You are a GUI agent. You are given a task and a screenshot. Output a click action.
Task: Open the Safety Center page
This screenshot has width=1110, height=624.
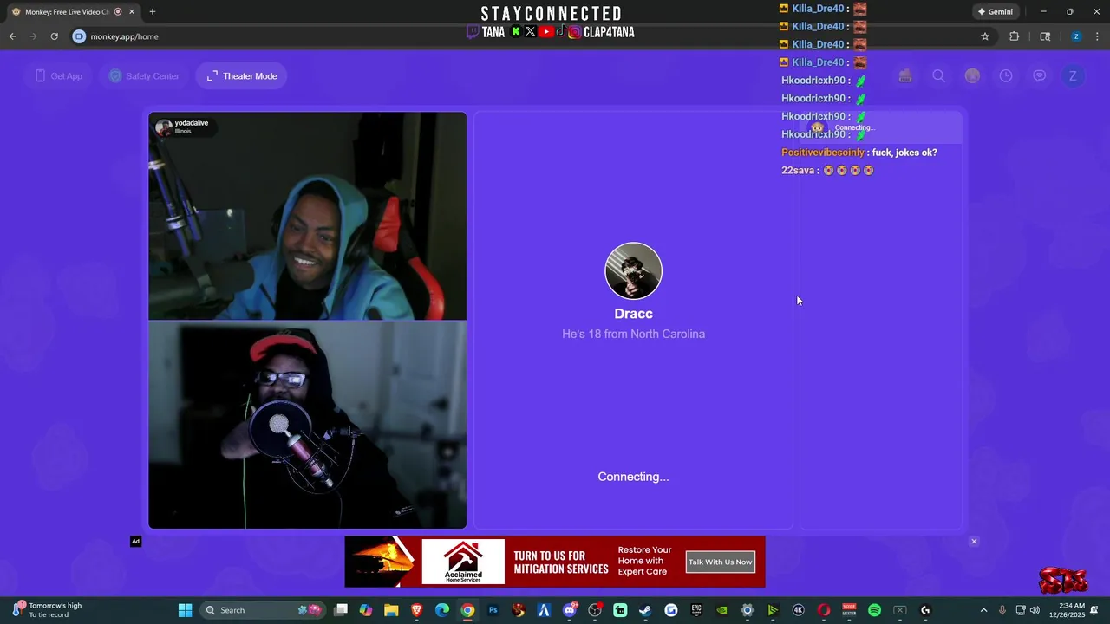pyautogui.click(x=144, y=76)
